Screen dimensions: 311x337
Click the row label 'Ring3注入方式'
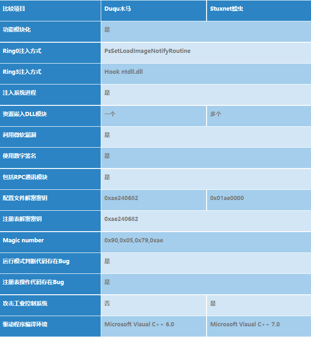[22, 72]
